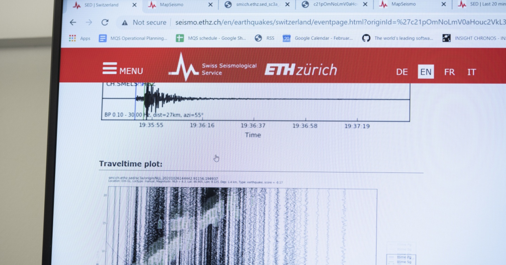Image resolution: width=506 pixels, height=265 pixels.
Task: Click the Swiss Seismological Service logo
Action: 212,68
